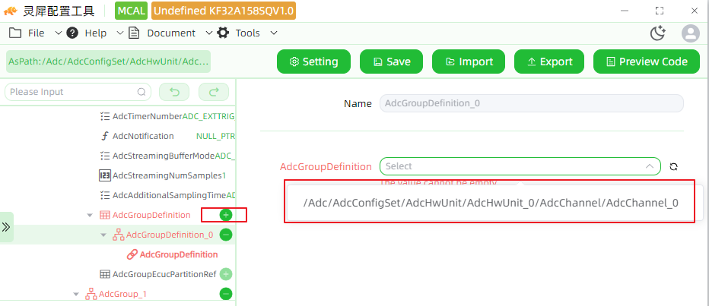Click the refresh icon beside AdcGroupDefinition dropdown
This screenshot has width=709, height=306.
[674, 166]
